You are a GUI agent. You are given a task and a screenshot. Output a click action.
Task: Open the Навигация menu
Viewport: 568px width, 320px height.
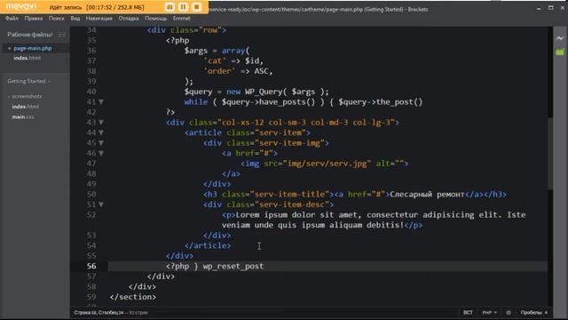[x=99, y=18]
